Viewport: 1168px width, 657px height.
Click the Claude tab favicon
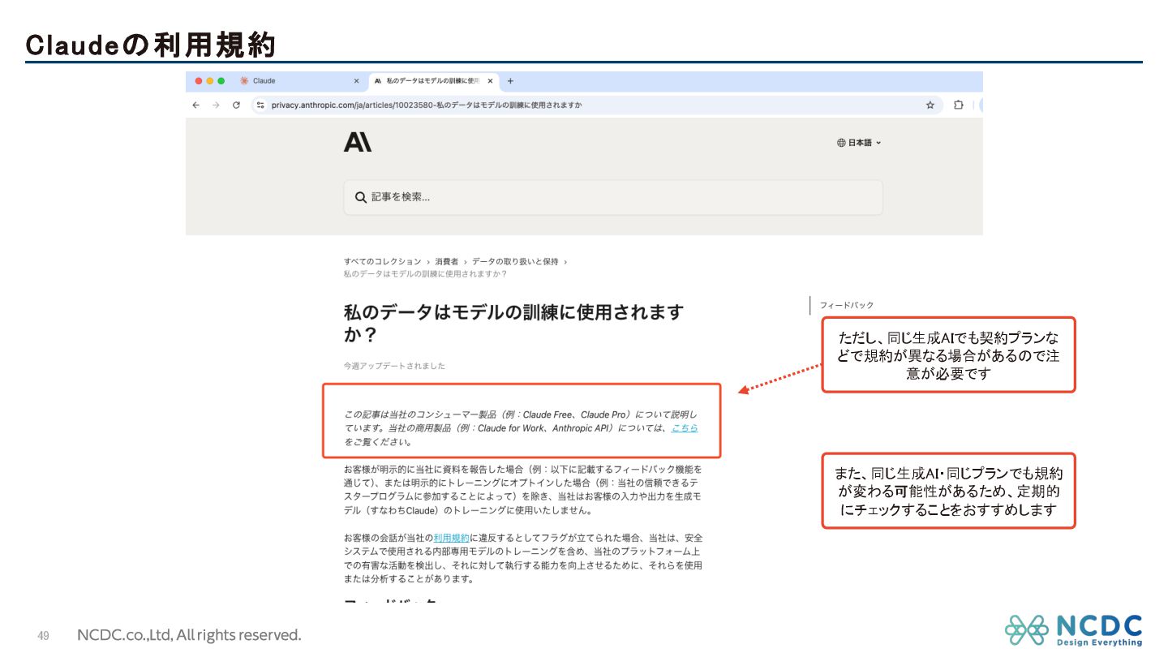244,81
